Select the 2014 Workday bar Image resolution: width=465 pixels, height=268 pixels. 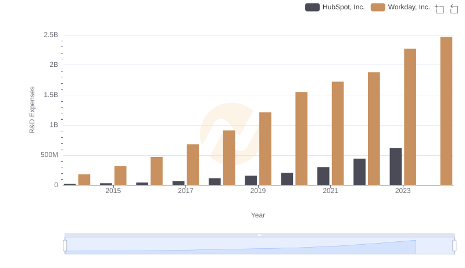84,180
